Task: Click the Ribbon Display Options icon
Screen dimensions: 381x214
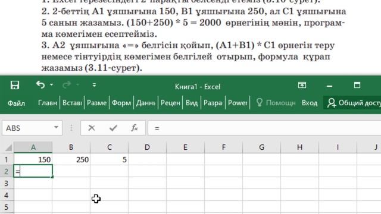Action: [302, 85]
